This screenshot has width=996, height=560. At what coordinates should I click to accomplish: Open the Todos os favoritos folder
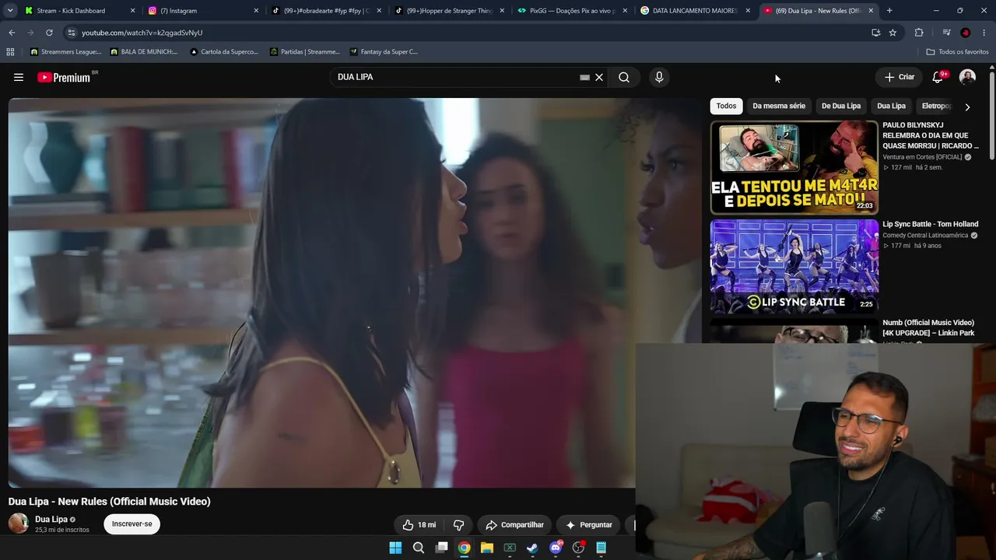point(957,52)
